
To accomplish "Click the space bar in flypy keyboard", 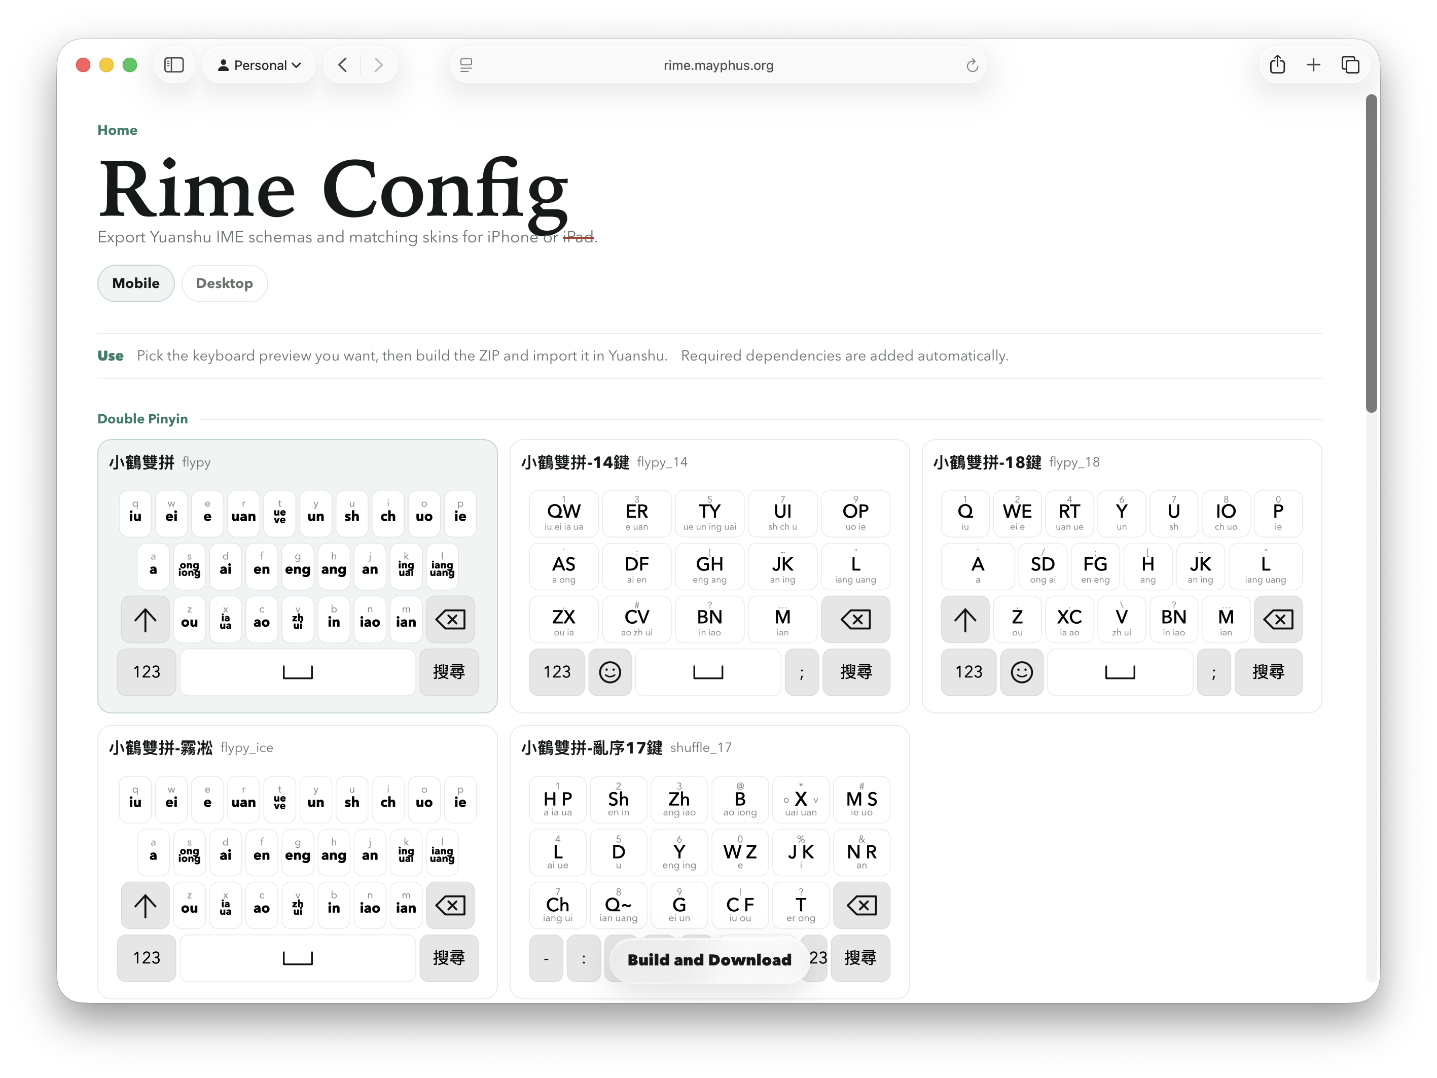I will point(298,672).
